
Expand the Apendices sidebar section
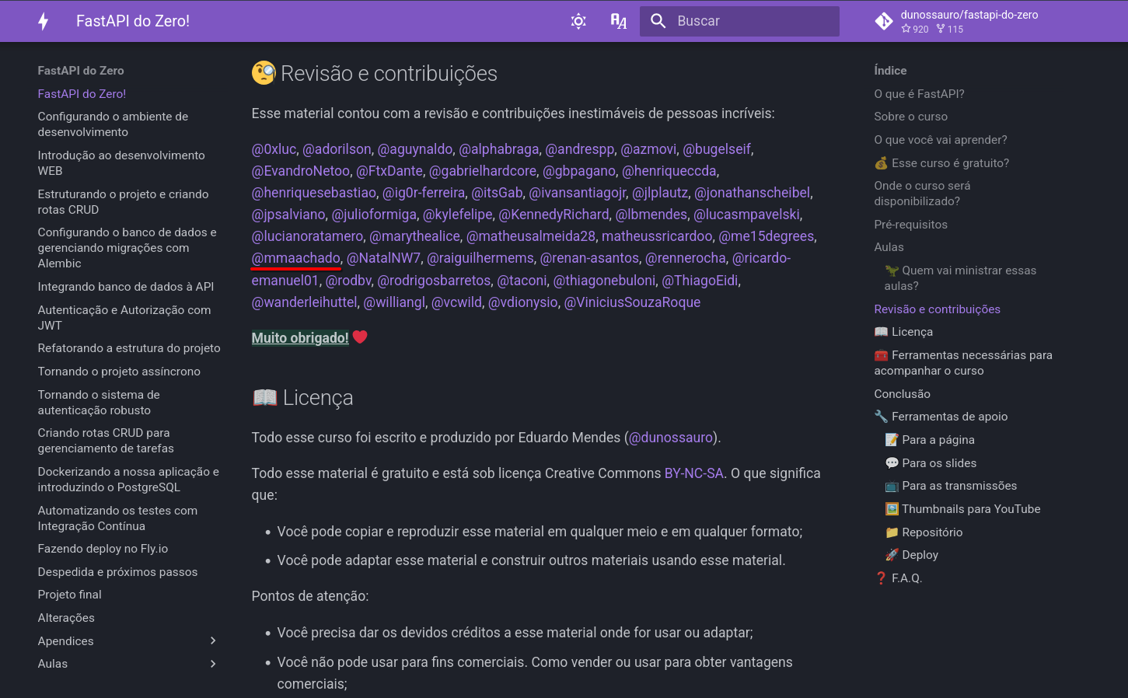tap(213, 640)
